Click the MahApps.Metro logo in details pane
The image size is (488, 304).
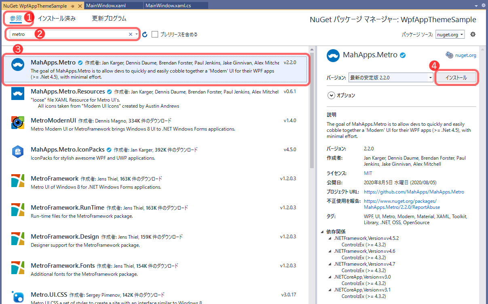pyautogui.click(x=333, y=55)
